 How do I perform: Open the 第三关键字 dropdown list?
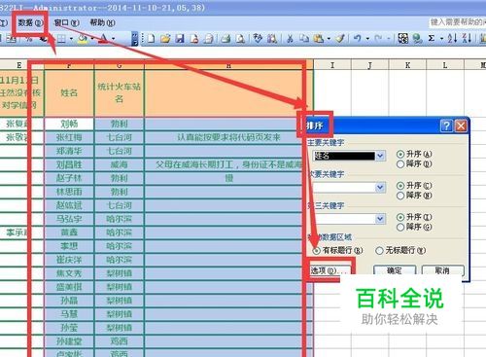click(x=380, y=219)
